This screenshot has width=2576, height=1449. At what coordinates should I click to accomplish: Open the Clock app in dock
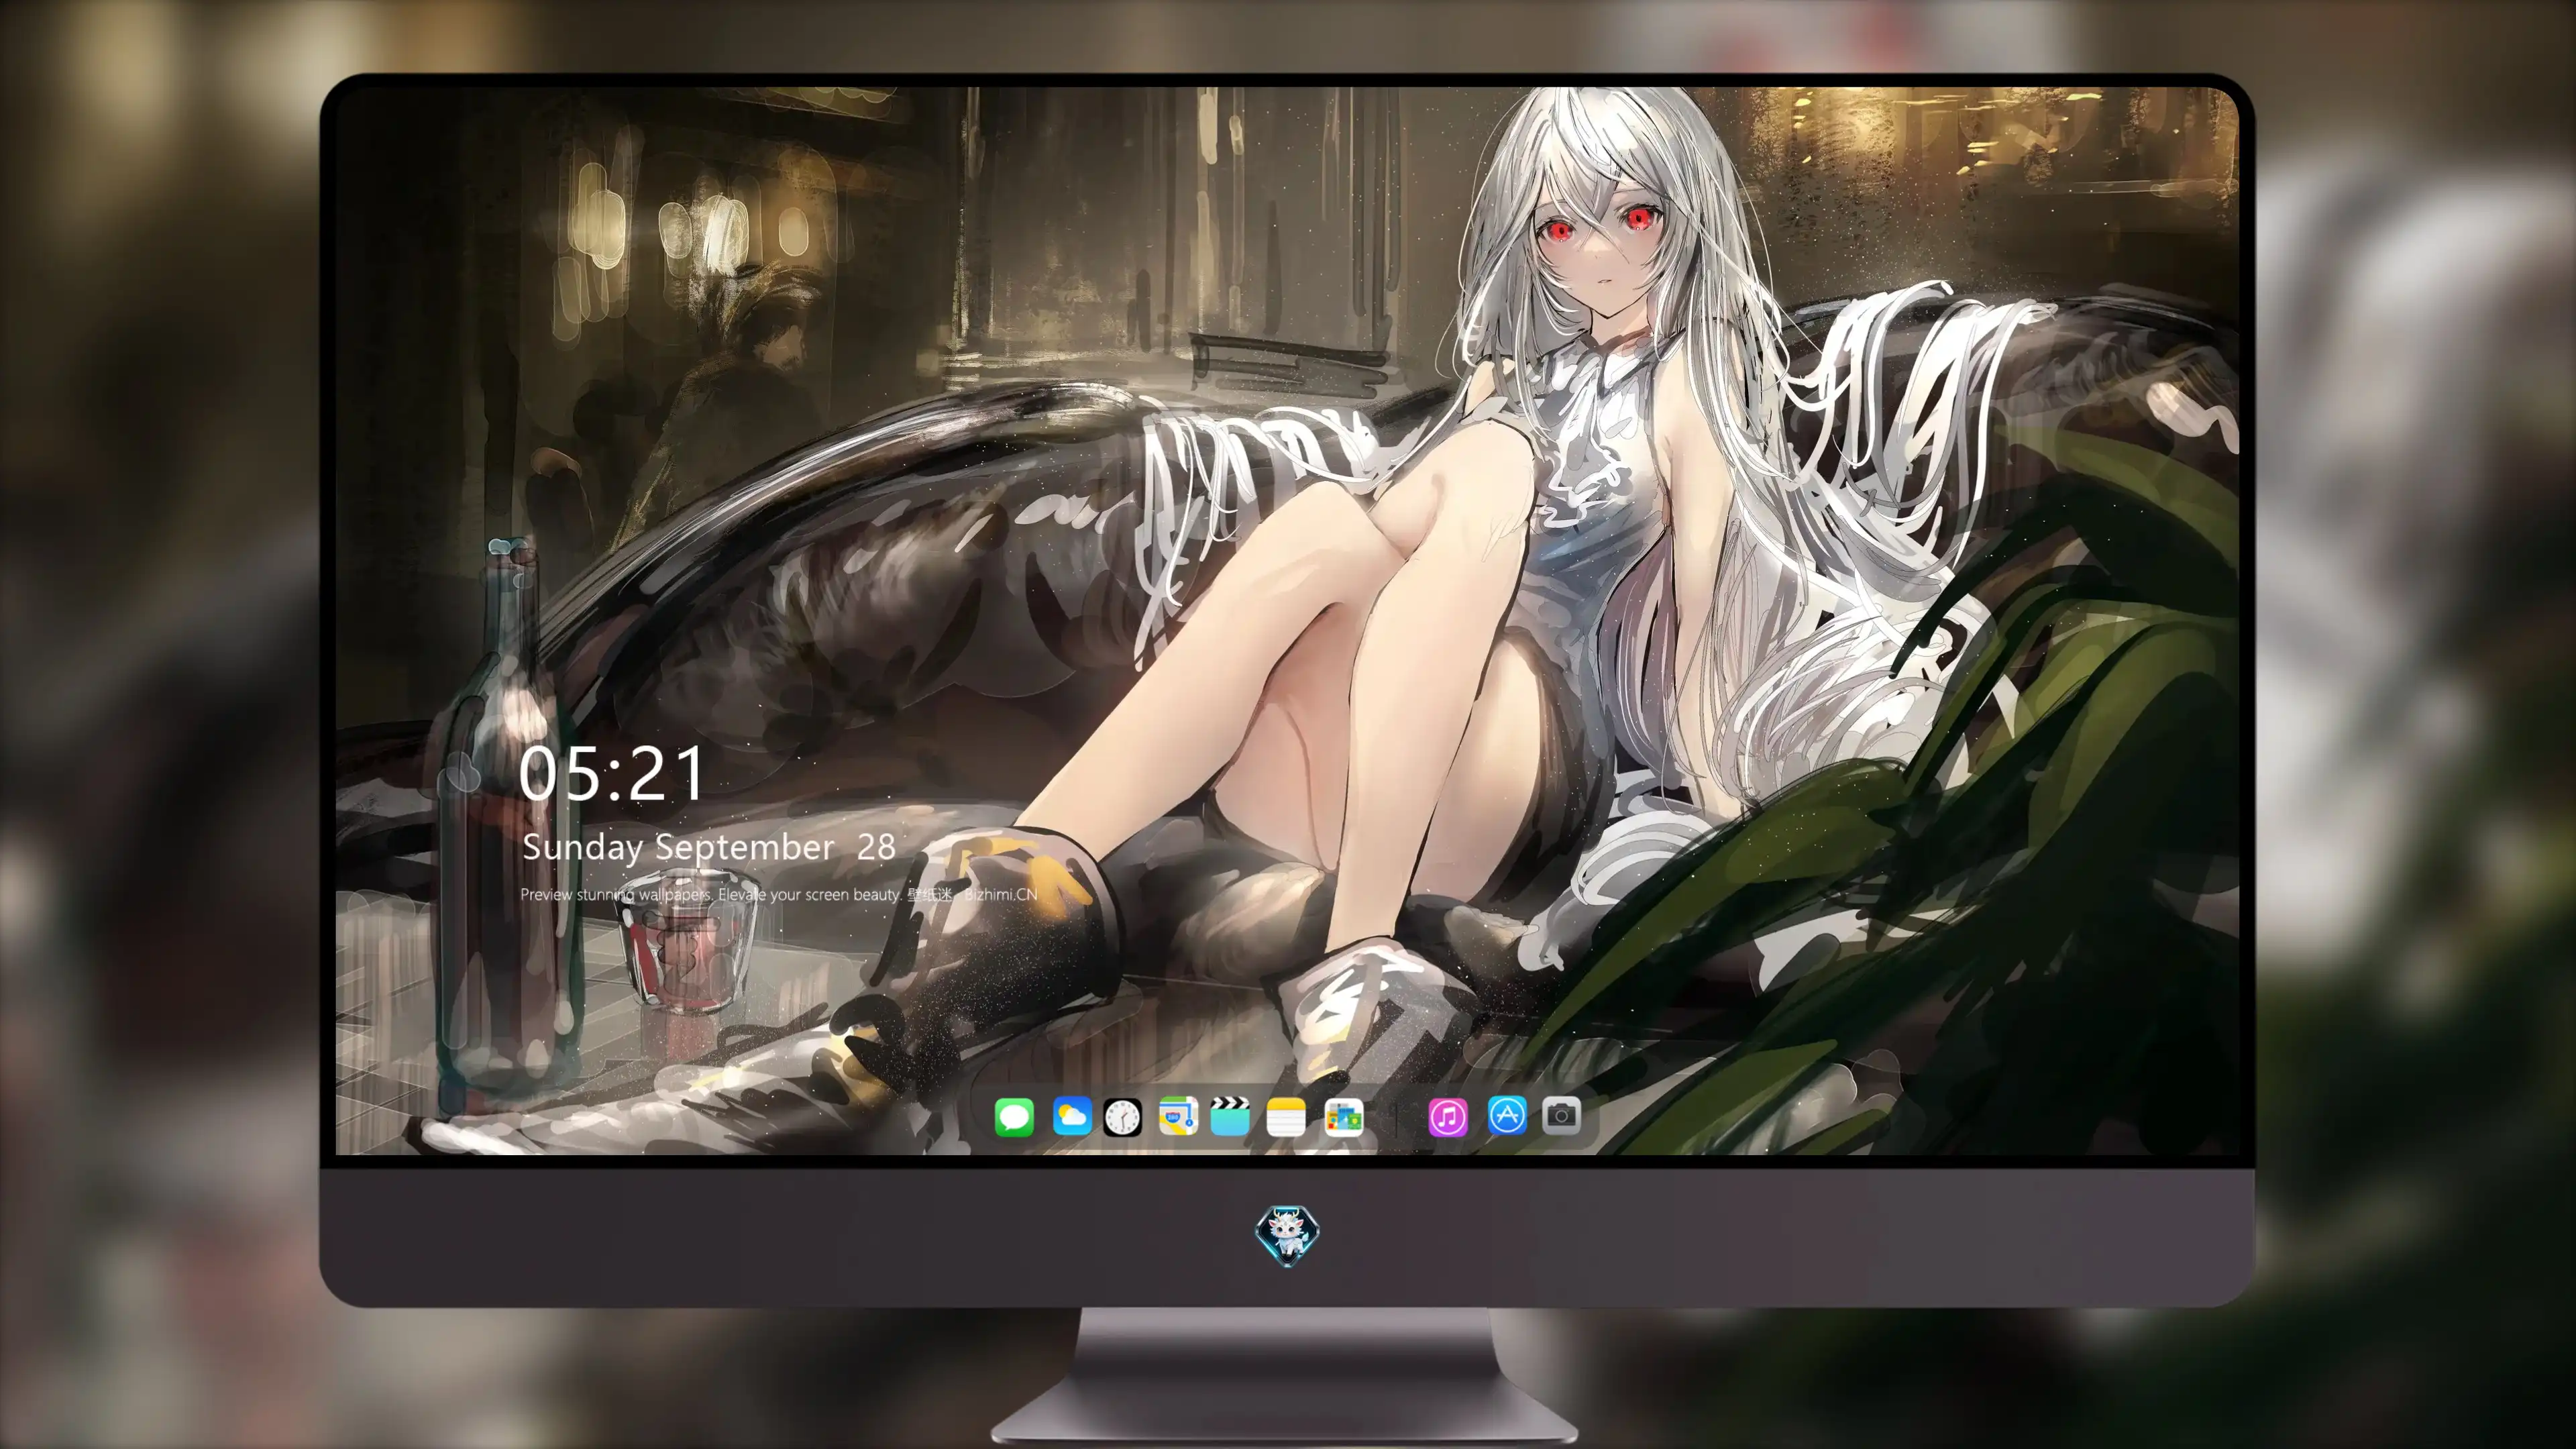1122,1116
